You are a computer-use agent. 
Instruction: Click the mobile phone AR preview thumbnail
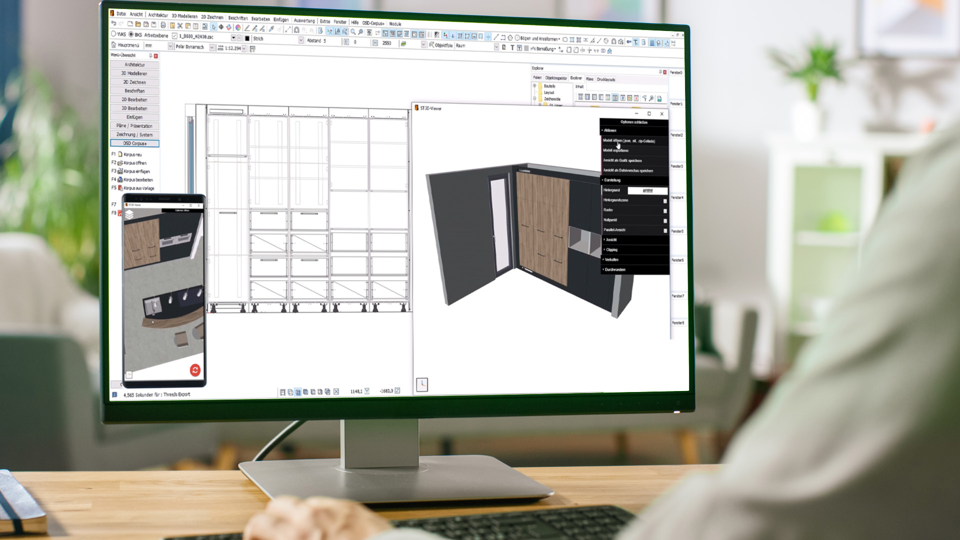pyautogui.click(x=163, y=288)
